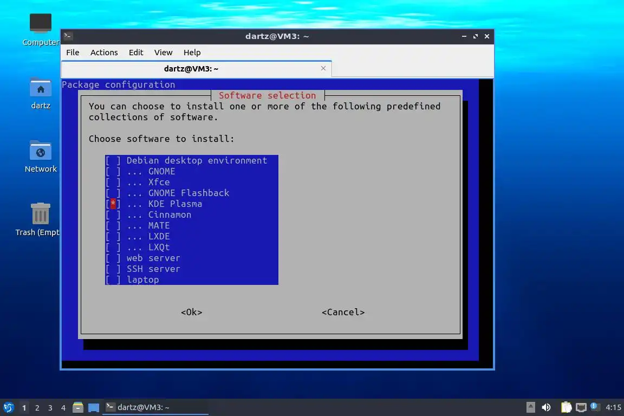Viewport: 624px width, 416px height.
Task: Click the 'Software selection' dialog title
Action: point(267,95)
